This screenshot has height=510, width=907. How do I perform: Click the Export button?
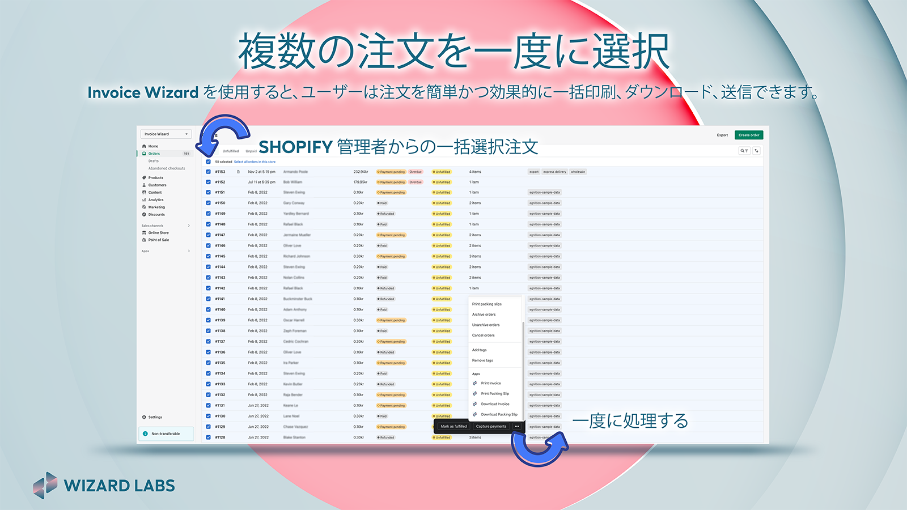point(722,135)
